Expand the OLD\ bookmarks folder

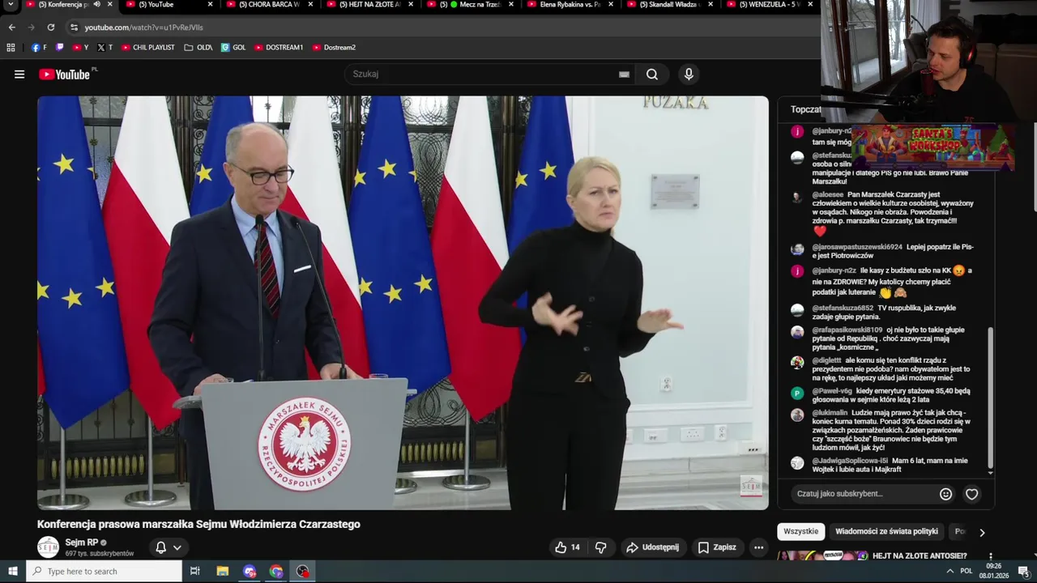[198, 48]
